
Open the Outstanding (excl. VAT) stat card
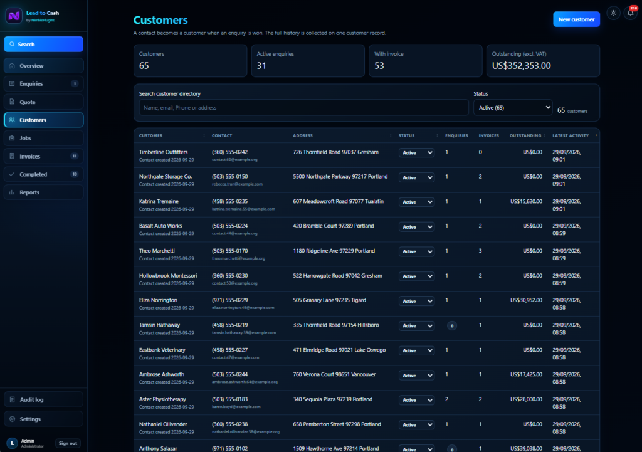543,61
